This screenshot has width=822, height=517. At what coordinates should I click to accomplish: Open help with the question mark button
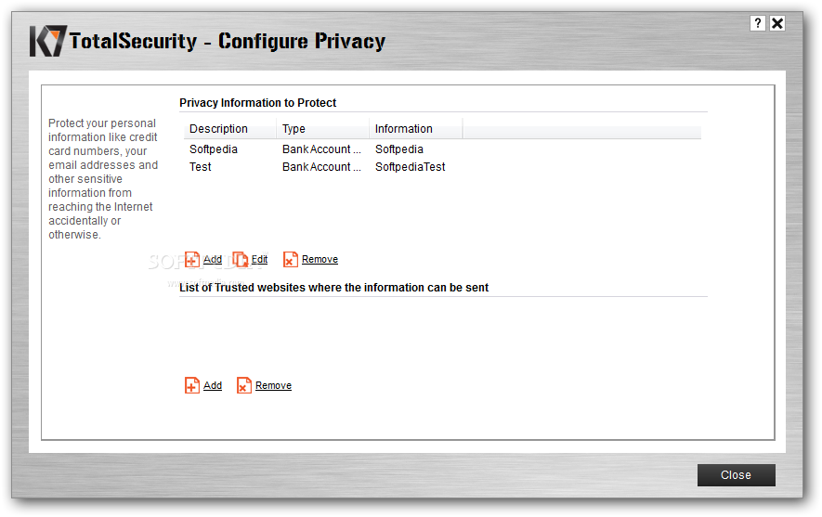(x=758, y=23)
